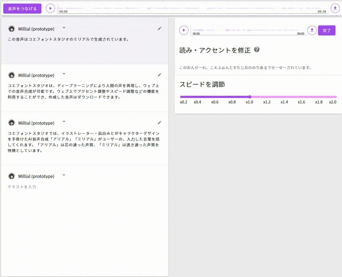Seek in the edit panel waveform
The width and height of the screenshot is (342, 277).
248,31
